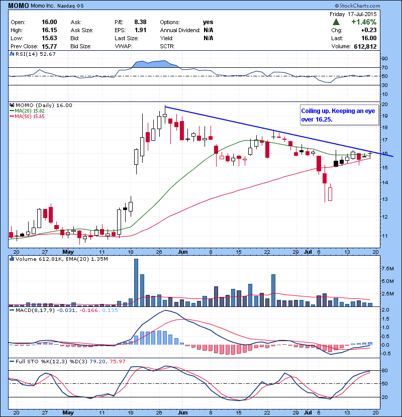
Task: Click the 'Last Size:' label
Action: pyautogui.click(x=127, y=38)
